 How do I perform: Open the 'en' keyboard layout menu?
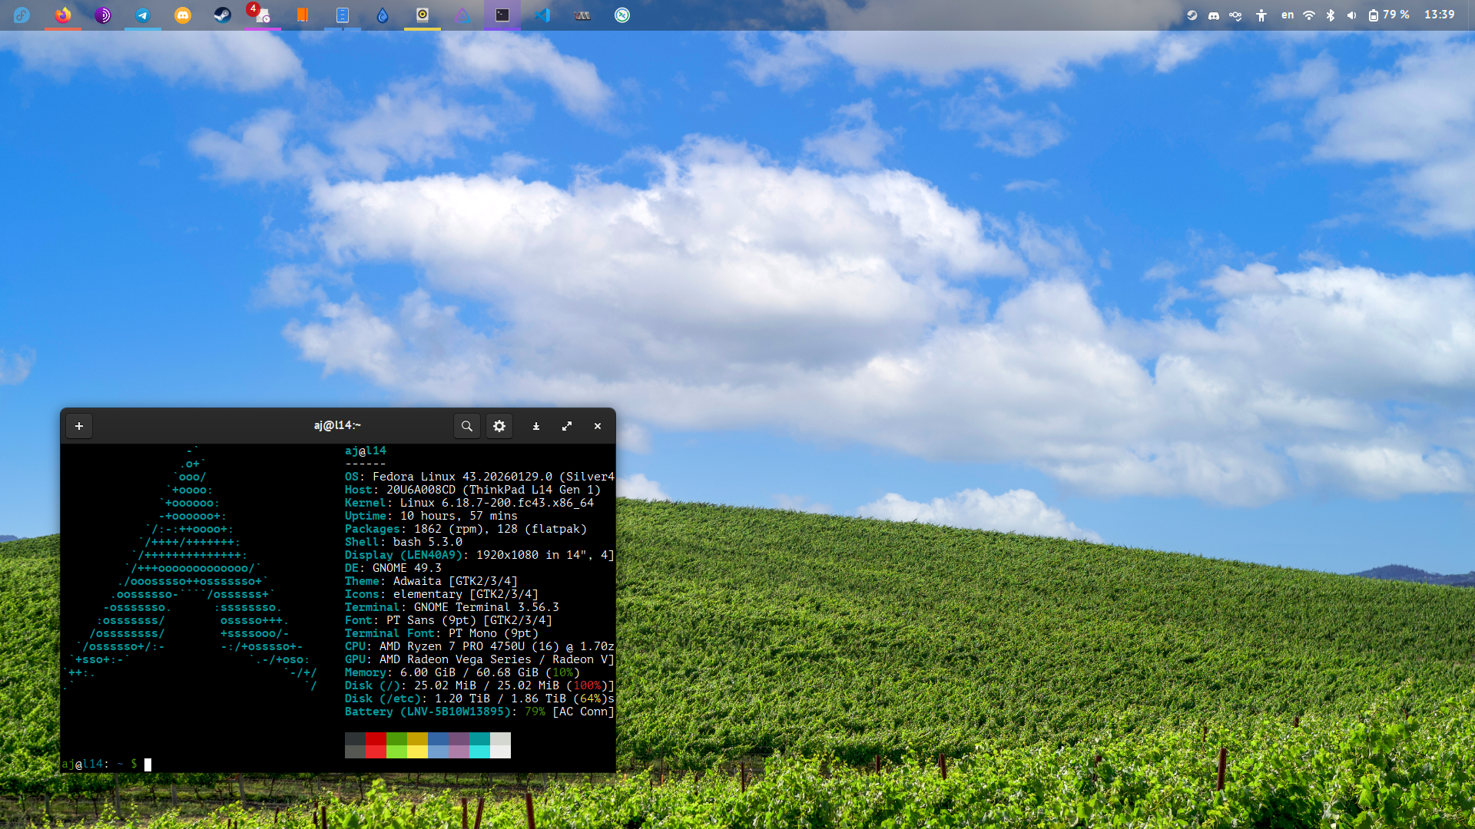pyautogui.click(x=1288, y=15)
